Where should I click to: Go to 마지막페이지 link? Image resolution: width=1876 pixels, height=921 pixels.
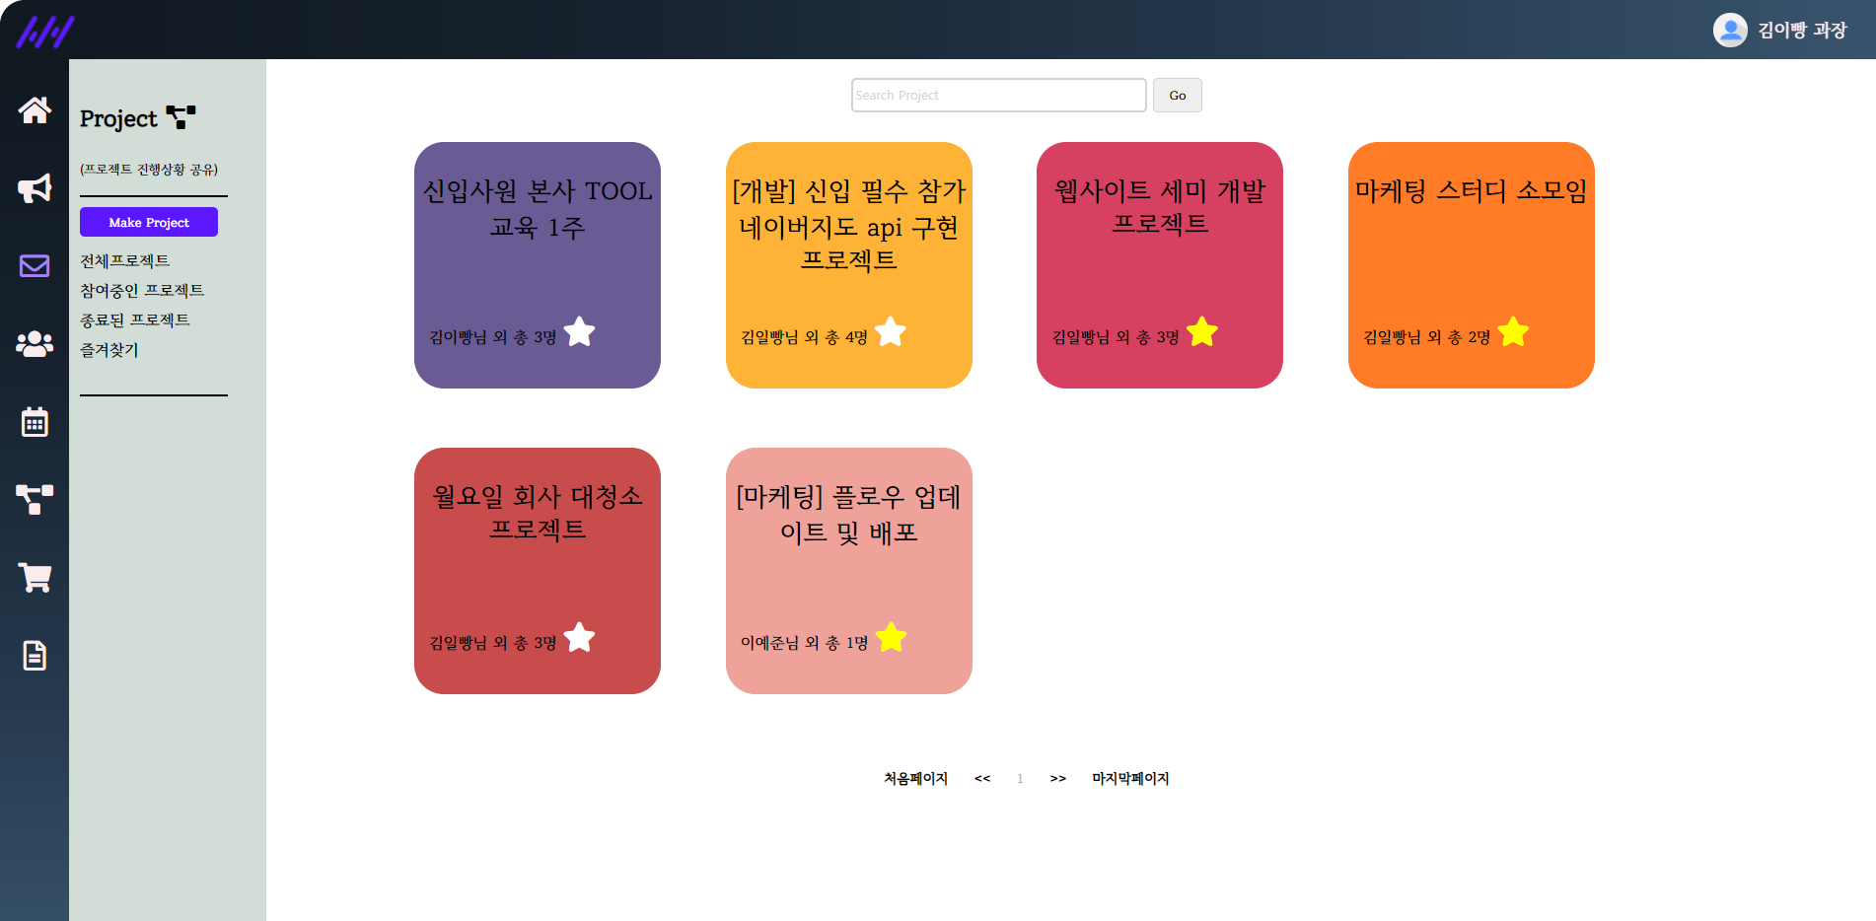point(1130,778)
